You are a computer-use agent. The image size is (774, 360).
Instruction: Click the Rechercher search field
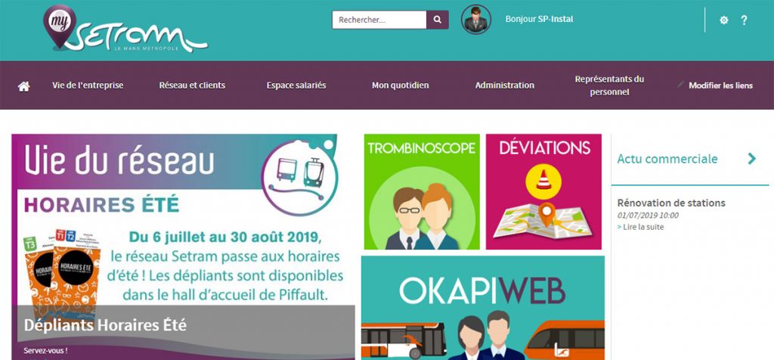tap(379, 20)
